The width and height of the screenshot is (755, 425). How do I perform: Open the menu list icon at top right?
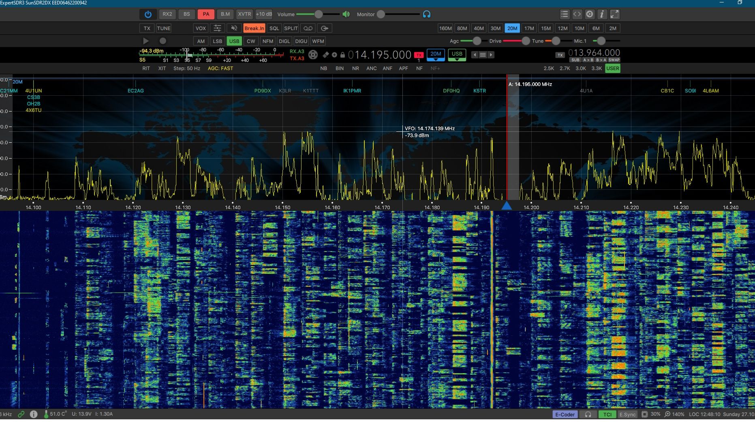pos(565,14)
